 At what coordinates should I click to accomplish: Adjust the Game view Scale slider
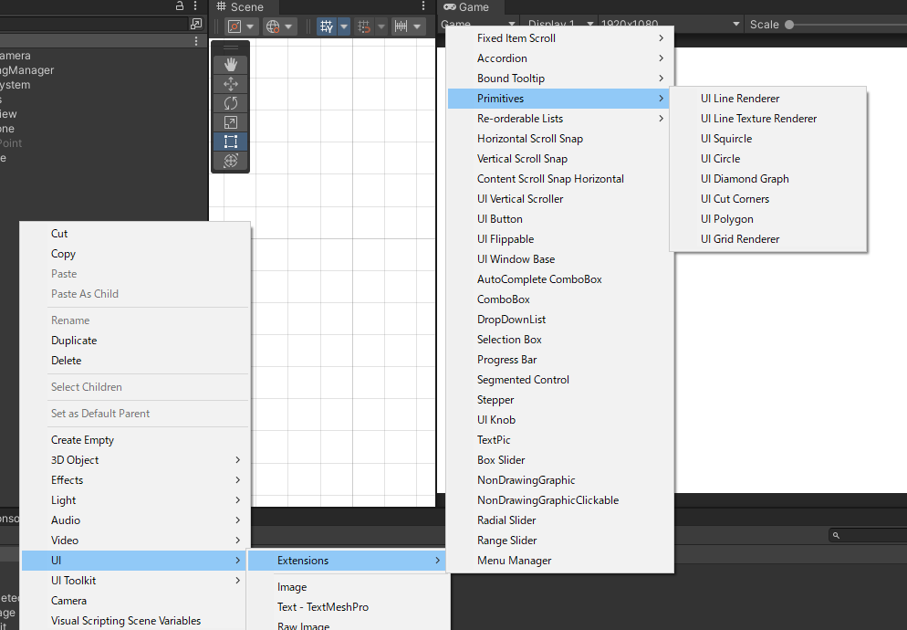pyautogui.click(x=789, y=25)
